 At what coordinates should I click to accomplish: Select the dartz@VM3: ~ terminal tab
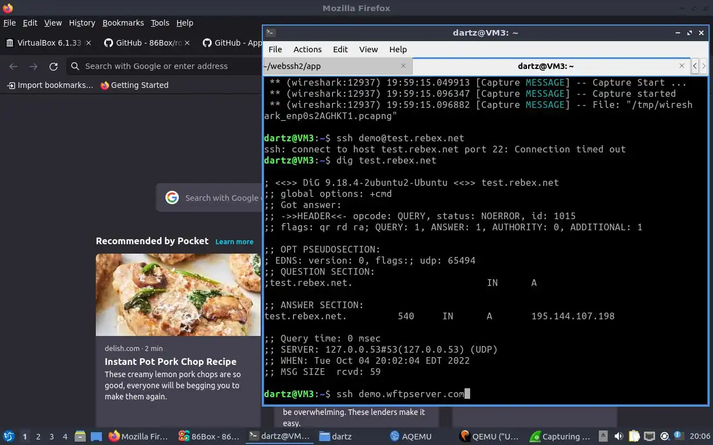551,66
